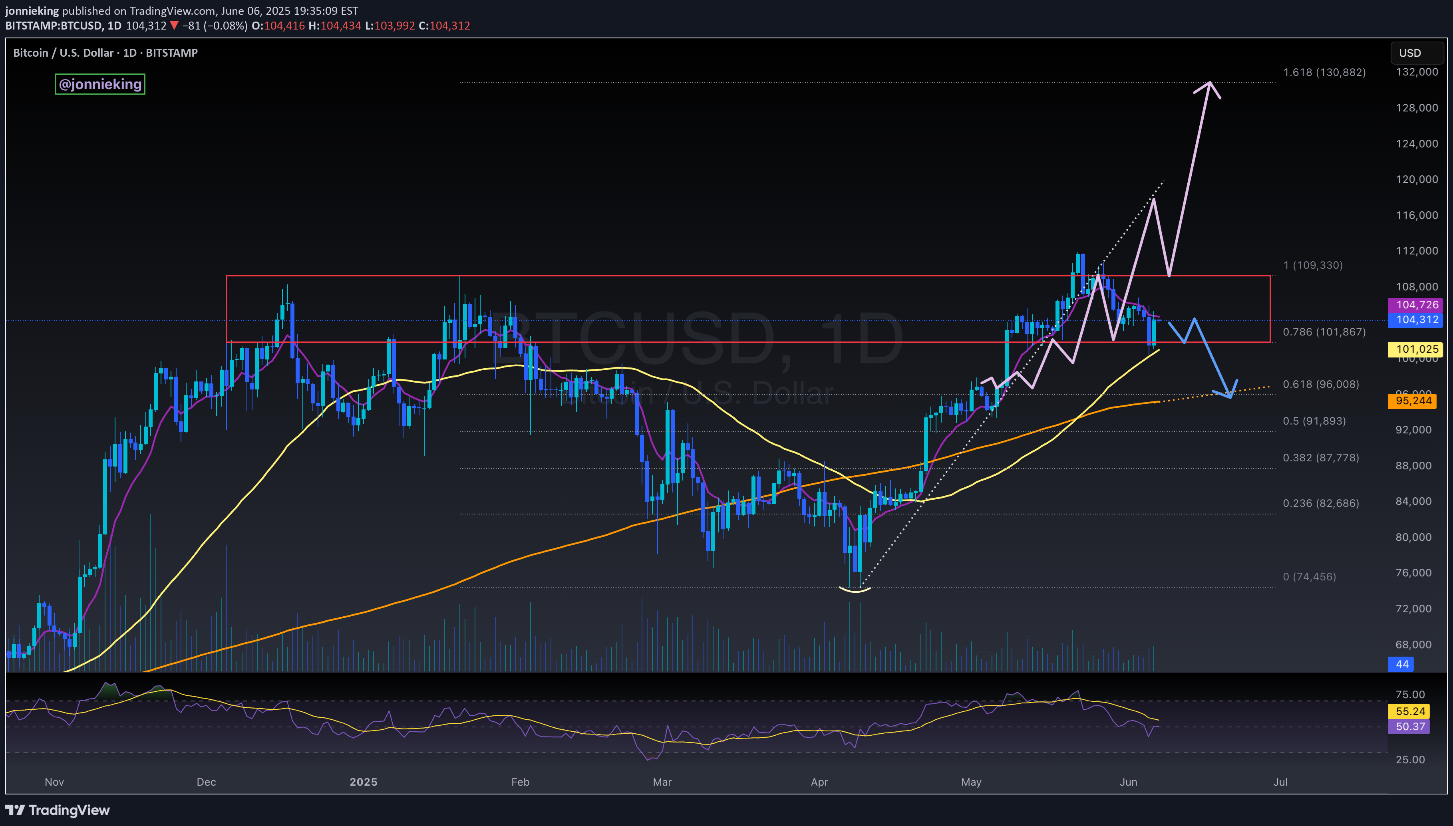This screenshot has height=826, width=1453.
Task: Click Apr on the time axis
Action: click(819, 782)
